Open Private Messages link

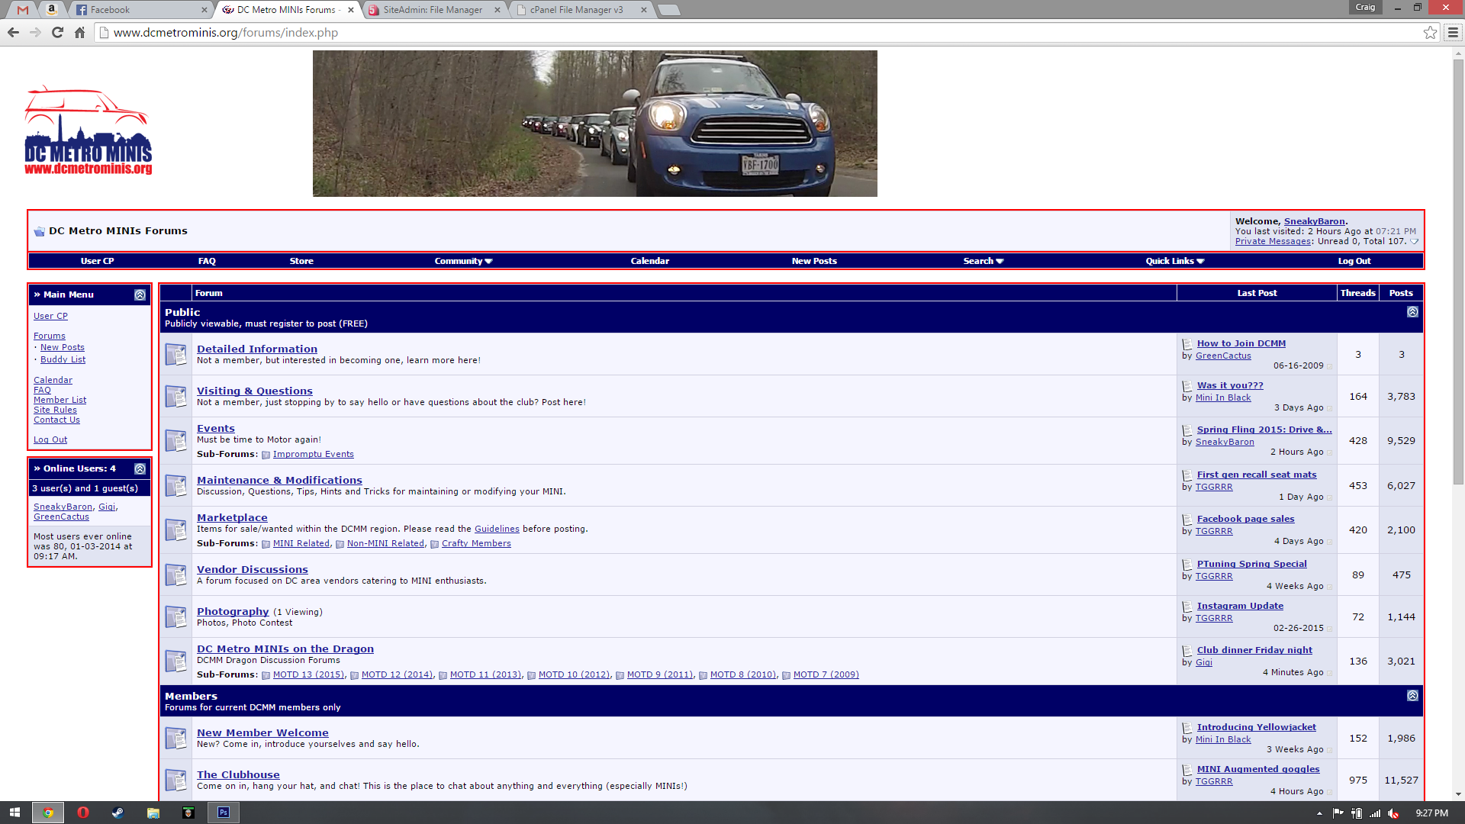point(1272,241)
